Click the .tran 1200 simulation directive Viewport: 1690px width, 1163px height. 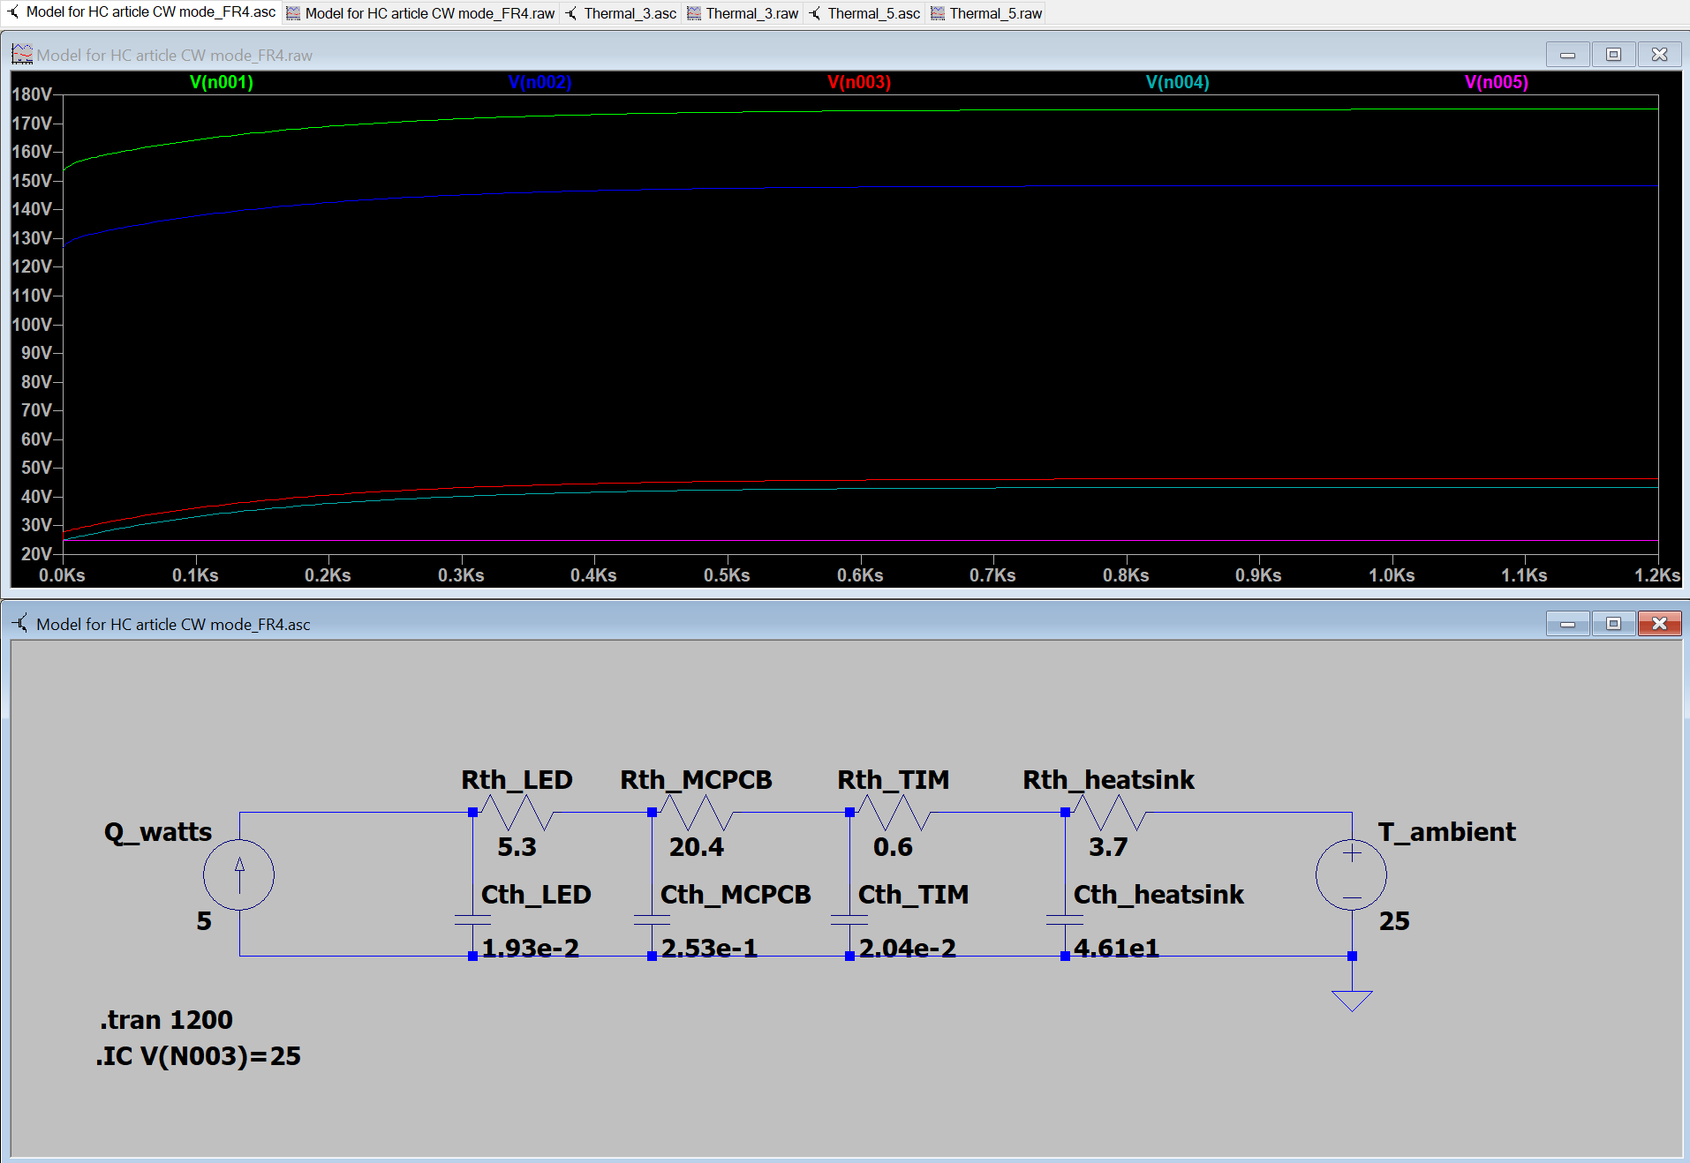pos(166,1020)
